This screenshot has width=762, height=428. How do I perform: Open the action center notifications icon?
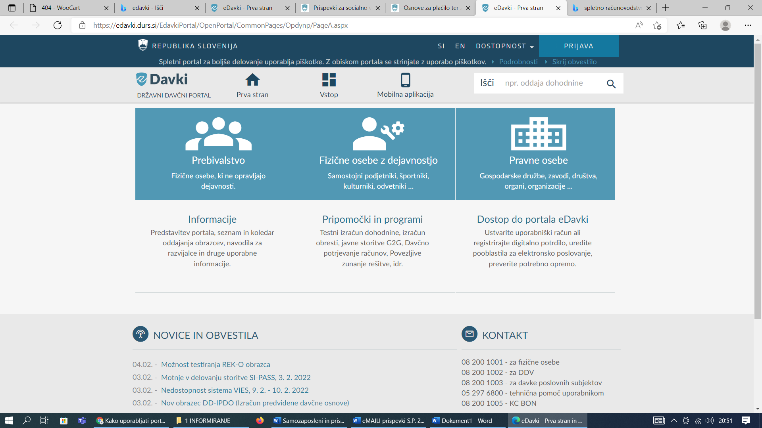coord(746,420)
